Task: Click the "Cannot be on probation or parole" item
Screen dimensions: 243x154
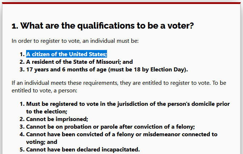Action: coord(110,126)
